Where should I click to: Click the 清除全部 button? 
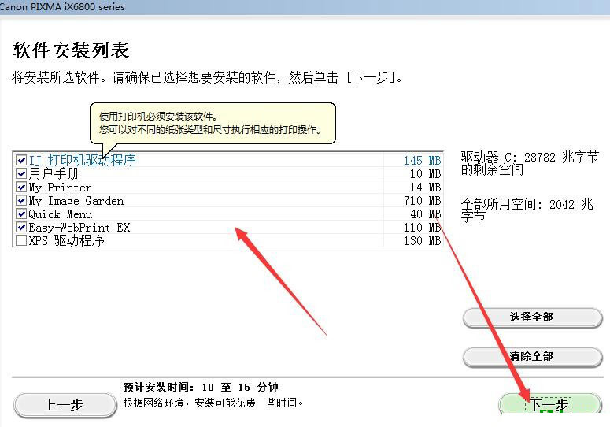point(532,357)
